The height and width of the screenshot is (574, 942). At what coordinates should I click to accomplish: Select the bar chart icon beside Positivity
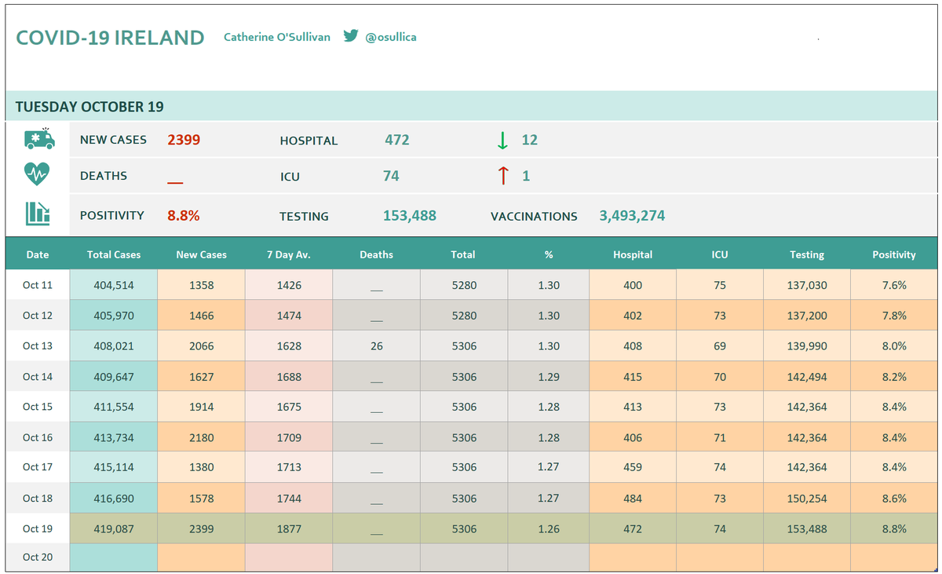(38, 214)
